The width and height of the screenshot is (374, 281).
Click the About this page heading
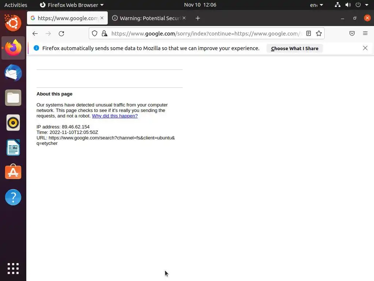coord(54,94)
